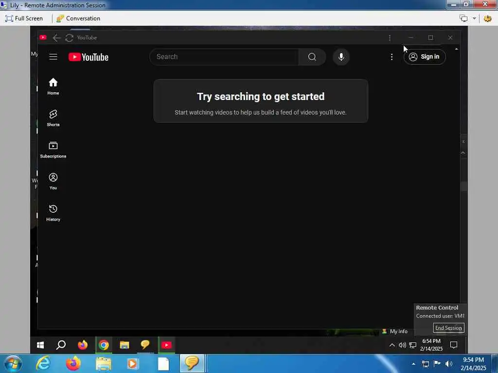The width and height of the screenshot is (498, 373).
Task: Click the YouTube search magnifier button
Action: (x=312, y=57)
